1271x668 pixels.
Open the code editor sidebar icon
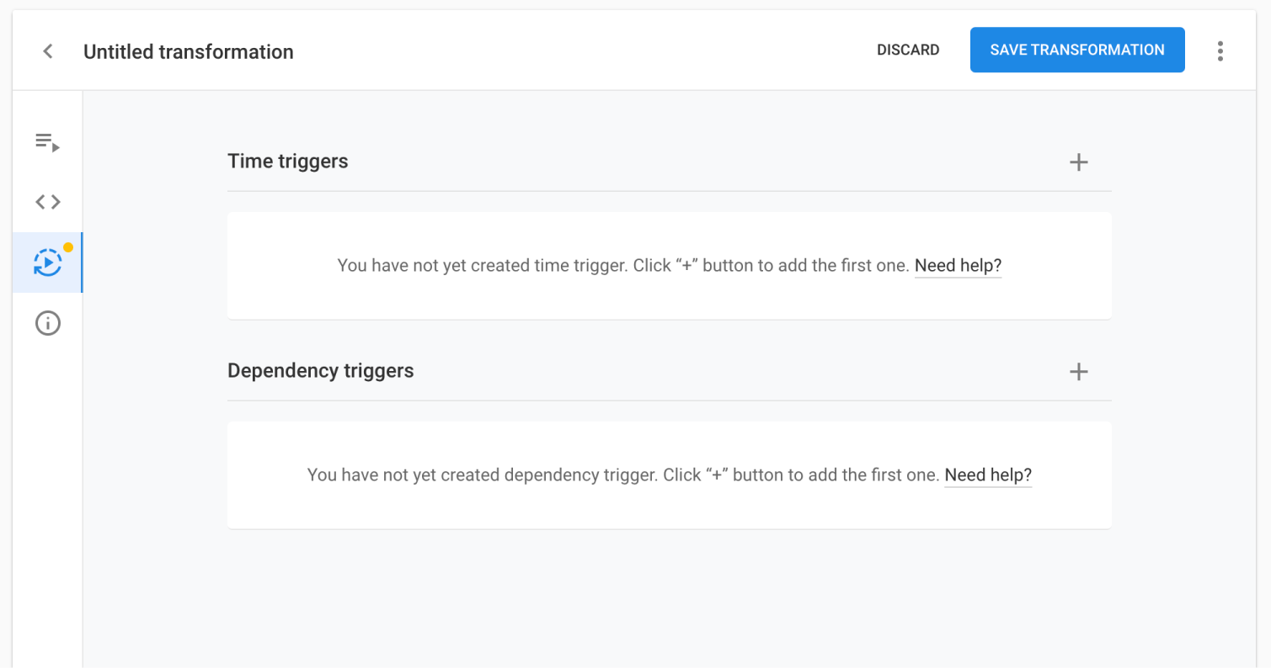coord(48,202)
